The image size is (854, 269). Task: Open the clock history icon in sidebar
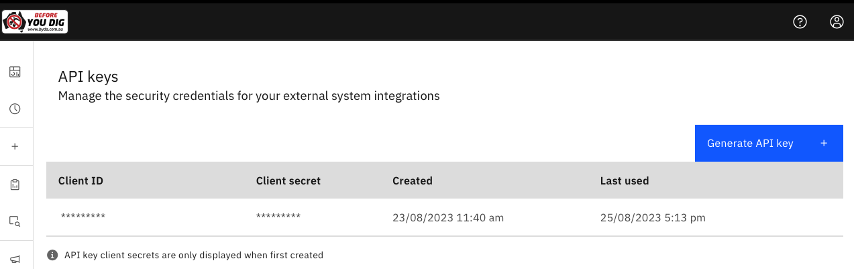tap(15, 109)
